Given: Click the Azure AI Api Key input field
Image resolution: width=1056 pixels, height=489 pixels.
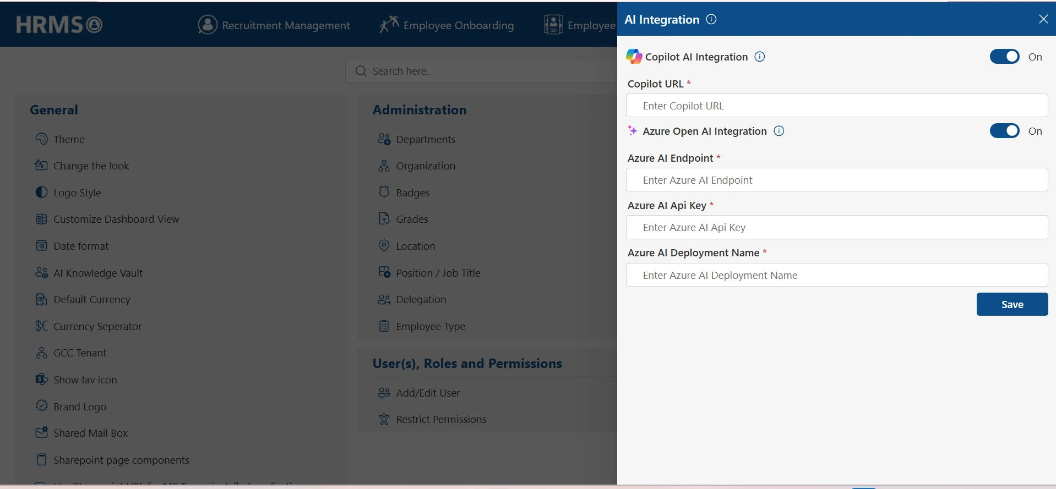Looking at the screenshot, I should pos(837,227).
